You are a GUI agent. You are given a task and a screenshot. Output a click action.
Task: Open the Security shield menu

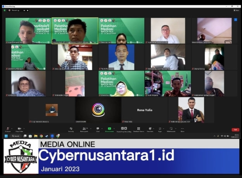click(71, 130)
